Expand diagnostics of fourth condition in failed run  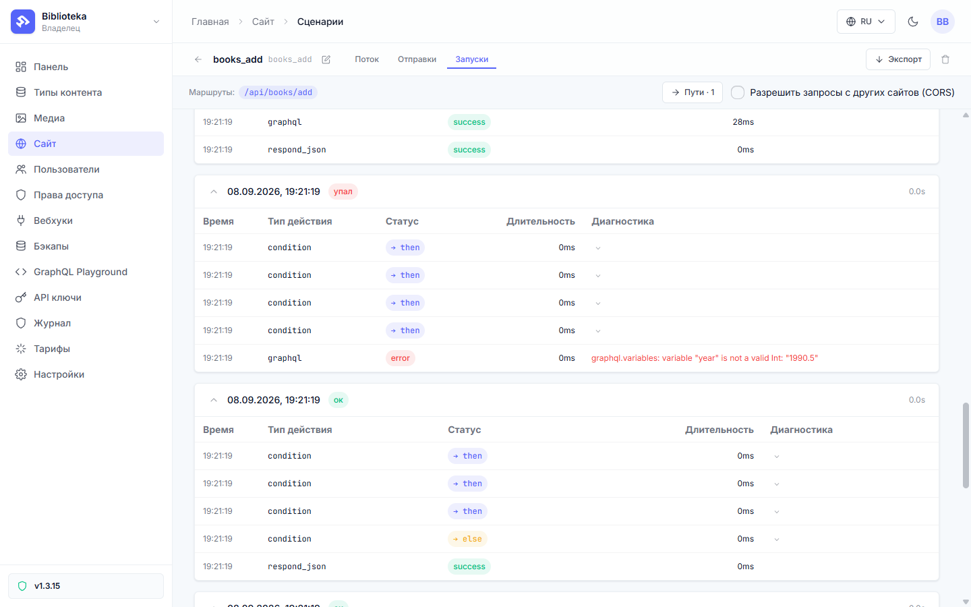pos(598,331)
